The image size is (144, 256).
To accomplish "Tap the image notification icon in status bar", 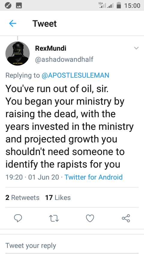I will 19,6.
